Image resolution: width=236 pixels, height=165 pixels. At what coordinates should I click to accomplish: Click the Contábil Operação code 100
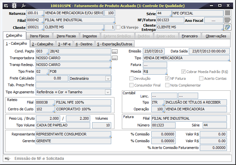(157, 109)
